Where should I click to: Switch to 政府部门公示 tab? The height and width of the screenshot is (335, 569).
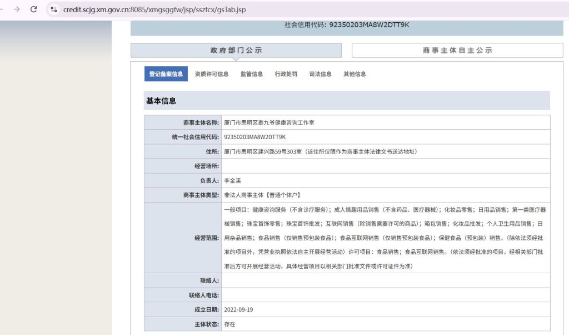pyautogui.click(x=236, y=50)
